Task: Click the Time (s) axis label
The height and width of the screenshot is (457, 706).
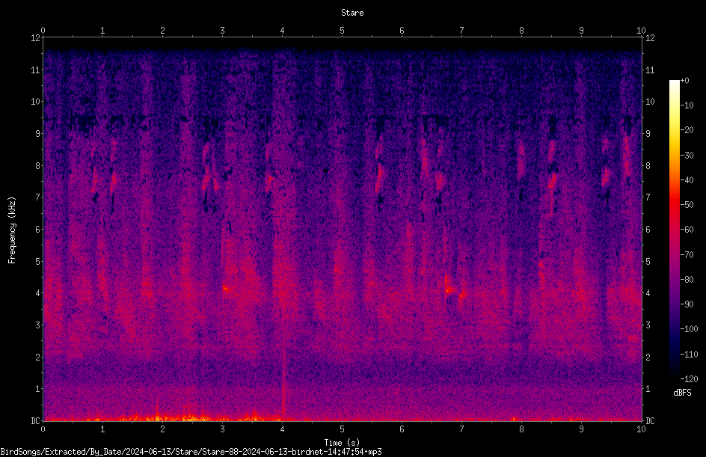Action: pos(342,443)
